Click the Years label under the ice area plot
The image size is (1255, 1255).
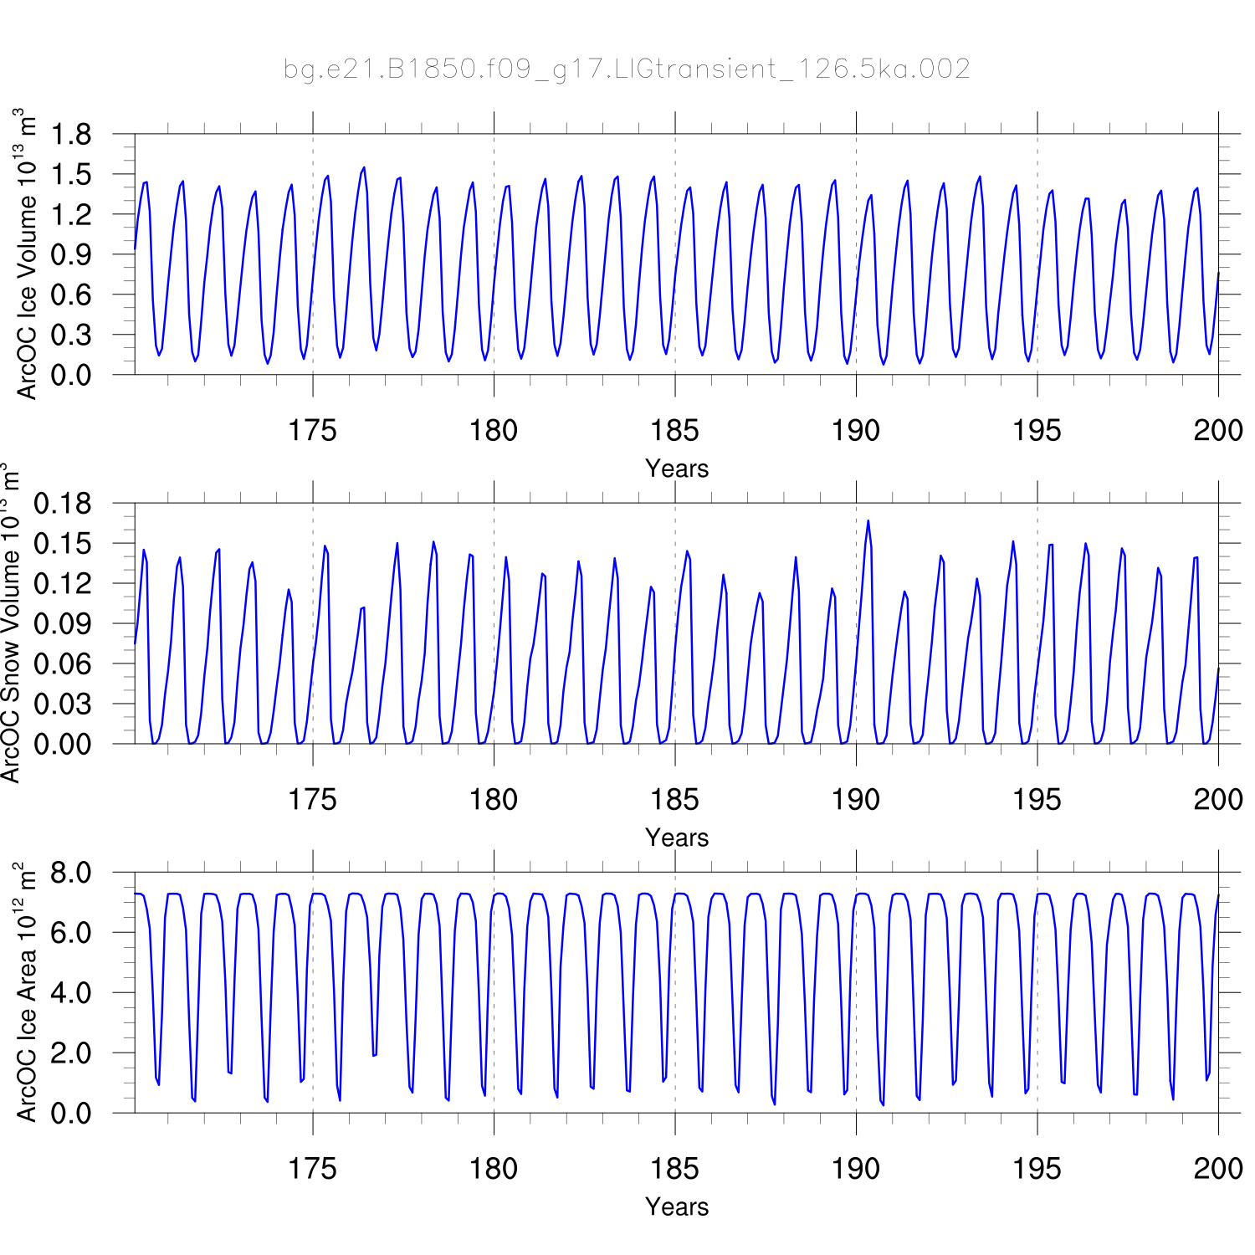click(676, 1206)
